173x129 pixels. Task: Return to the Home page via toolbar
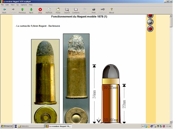(x=58, y=11)
